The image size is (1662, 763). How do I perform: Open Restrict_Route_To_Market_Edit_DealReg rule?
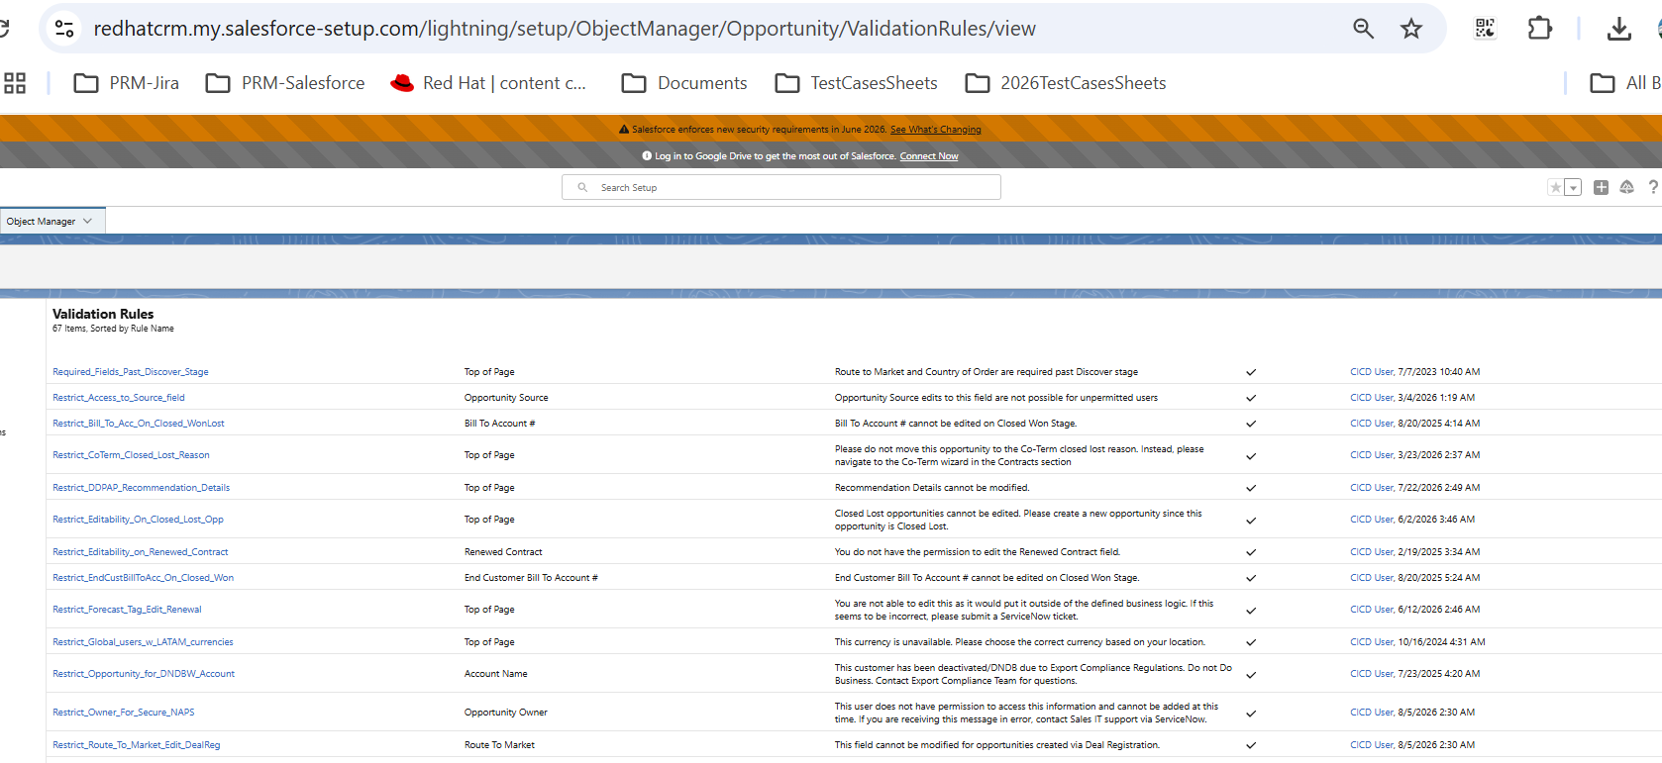137,745
